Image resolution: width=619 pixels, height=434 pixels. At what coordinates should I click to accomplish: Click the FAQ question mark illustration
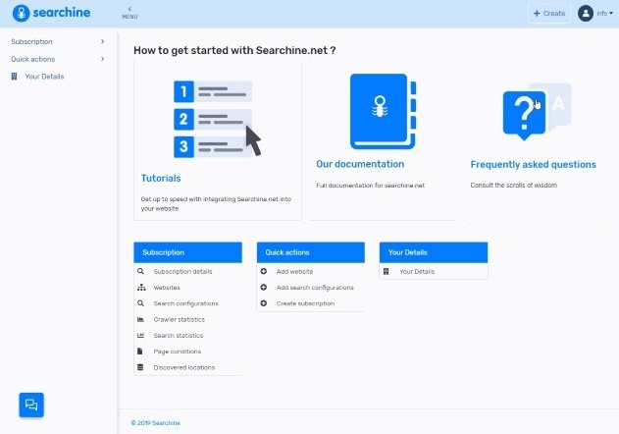pos(537,112)
